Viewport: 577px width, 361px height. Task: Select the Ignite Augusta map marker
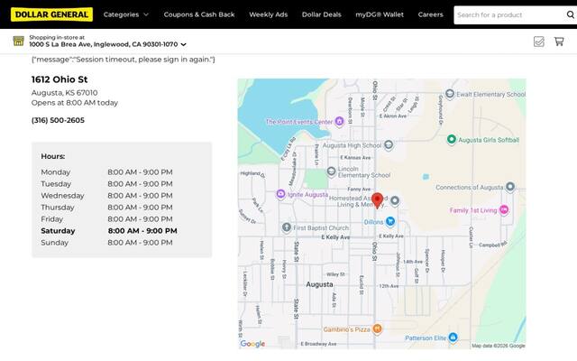point(280,194)
